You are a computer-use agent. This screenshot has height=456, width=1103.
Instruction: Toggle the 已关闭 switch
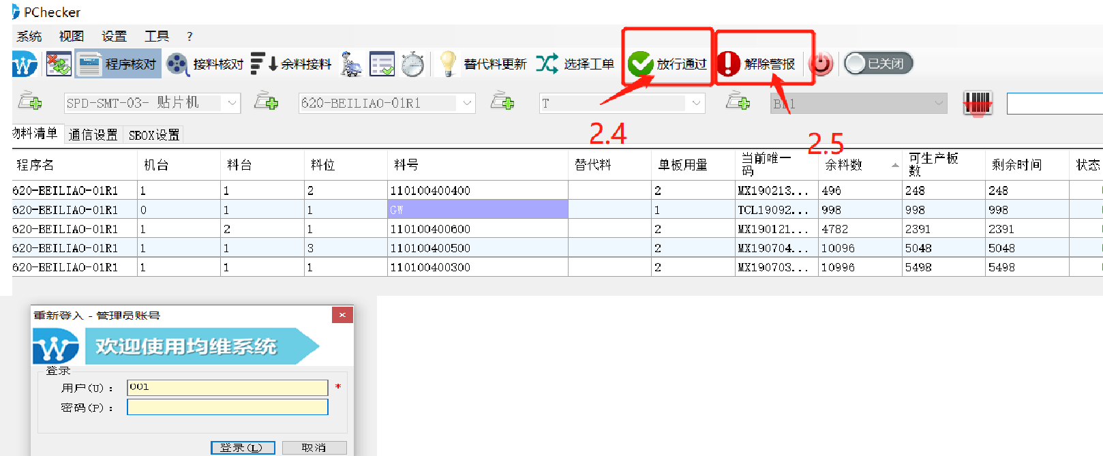click(878, 63)
